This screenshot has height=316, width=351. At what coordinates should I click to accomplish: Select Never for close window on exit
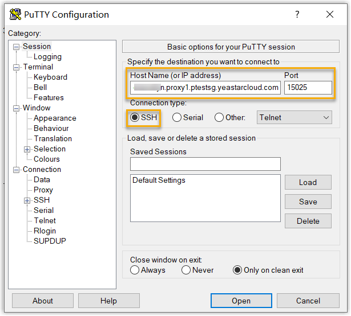186,270
